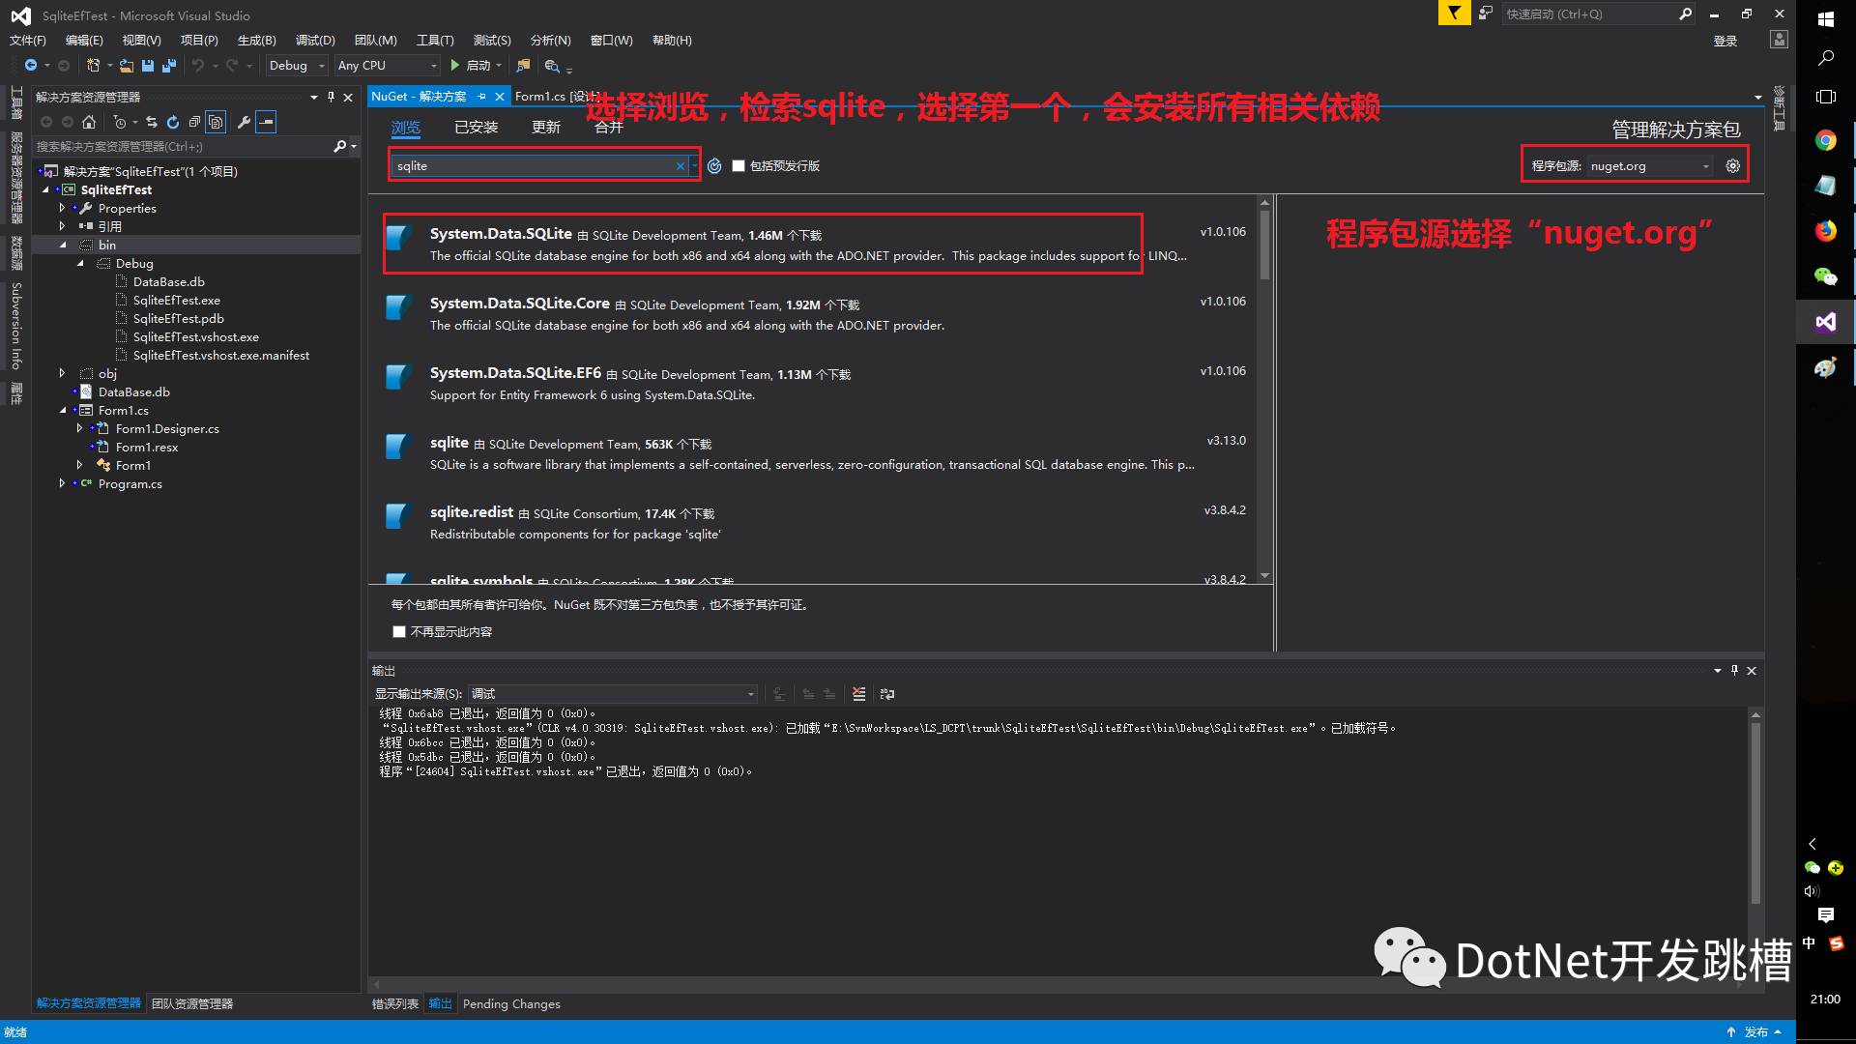
Task: Click the search magnifier in Solution Explorer
Action: pyautogui.click(x=339, y=146)
